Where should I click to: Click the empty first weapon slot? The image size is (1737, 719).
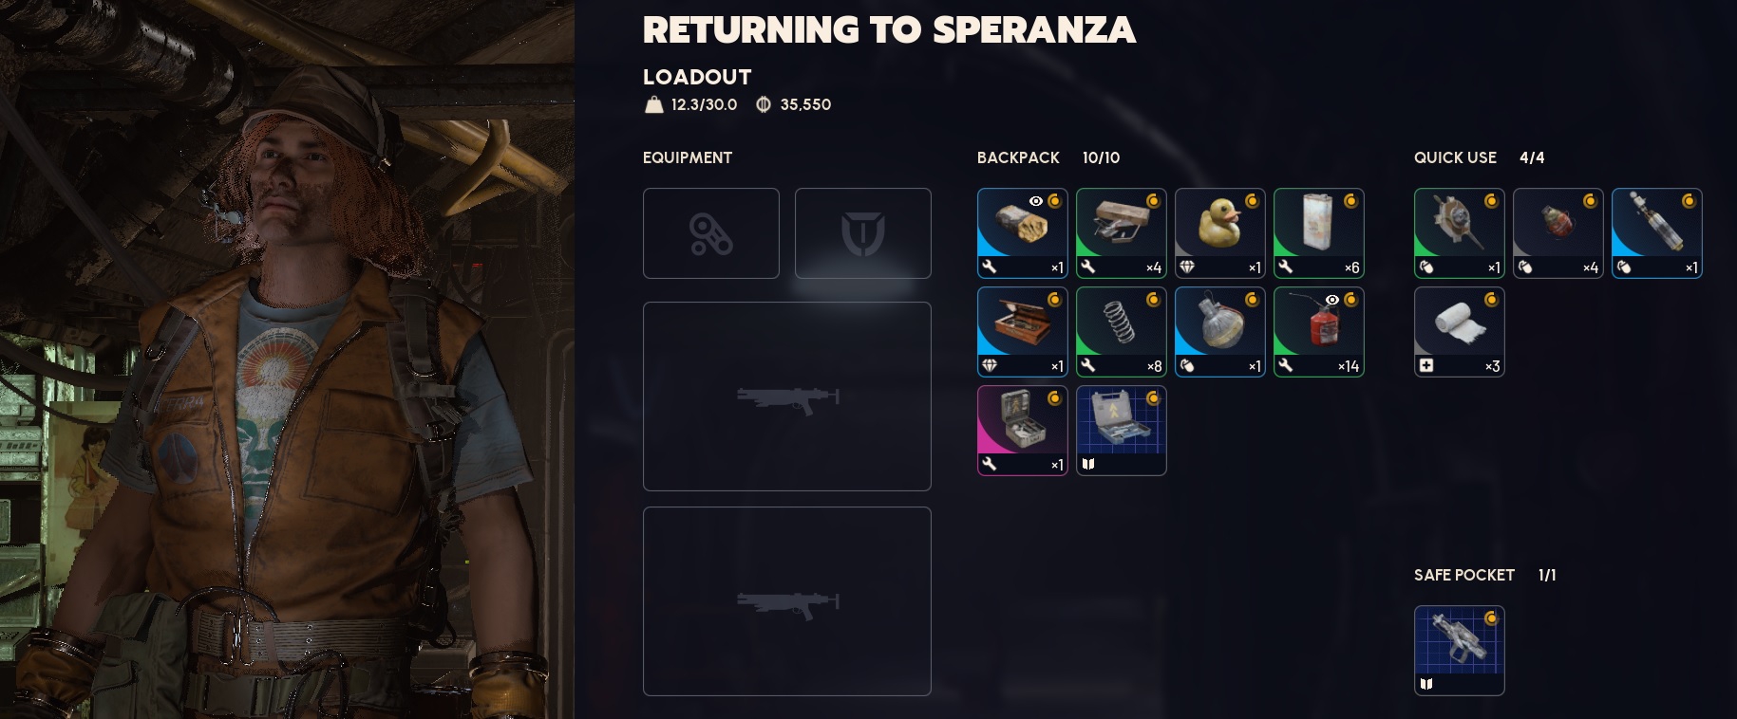786,396
